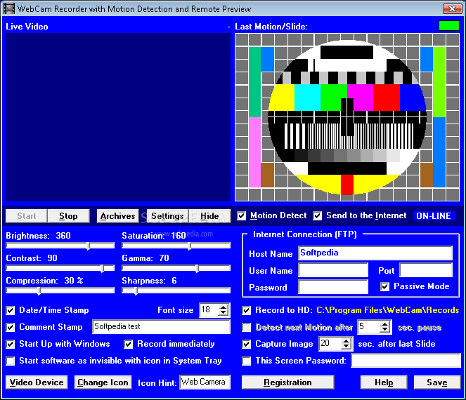Click the Stop button
This screenshot has height=400, width=466.
[68, 216]
